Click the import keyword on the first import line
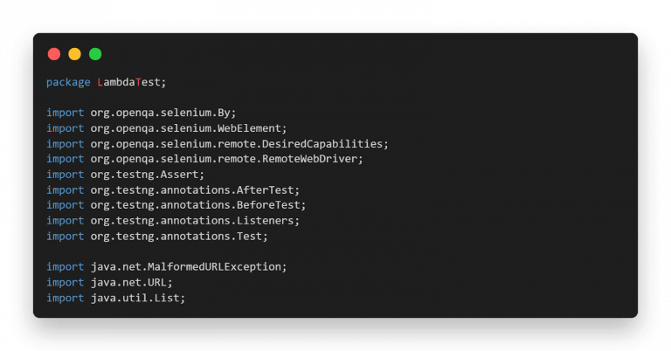The image size is (671, 351). tap(65, 113)
